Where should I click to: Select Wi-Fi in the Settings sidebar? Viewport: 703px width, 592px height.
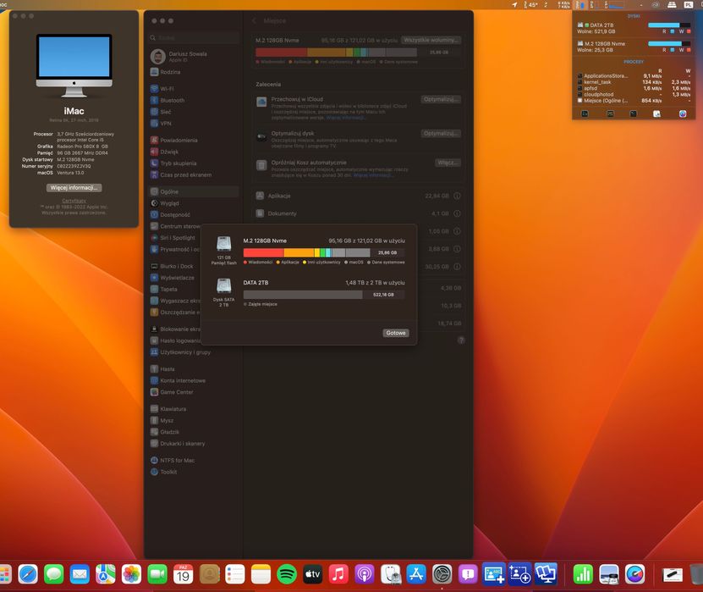[x=194, y=89]
